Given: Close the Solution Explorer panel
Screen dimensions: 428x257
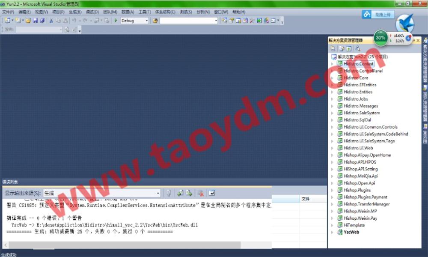Looking at the screenshot, I should click(x=418, y=40).
